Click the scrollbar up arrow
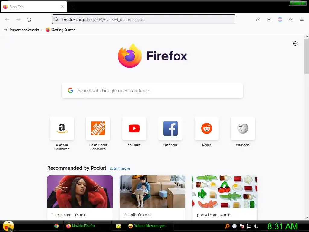This screenshot has height=232, width=309. tap(307, 36)
